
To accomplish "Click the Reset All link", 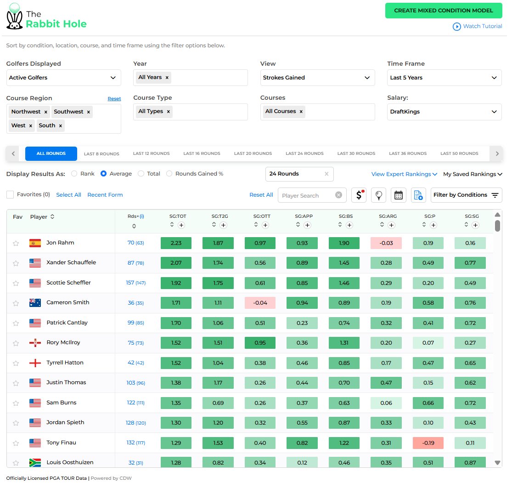I will [261, 195].
